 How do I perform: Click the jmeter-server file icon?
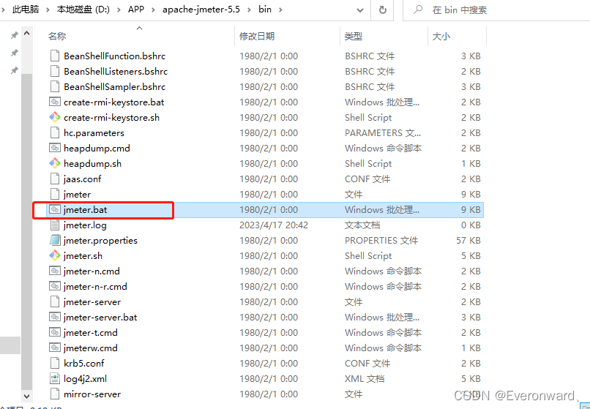click(x=55, y=301)
